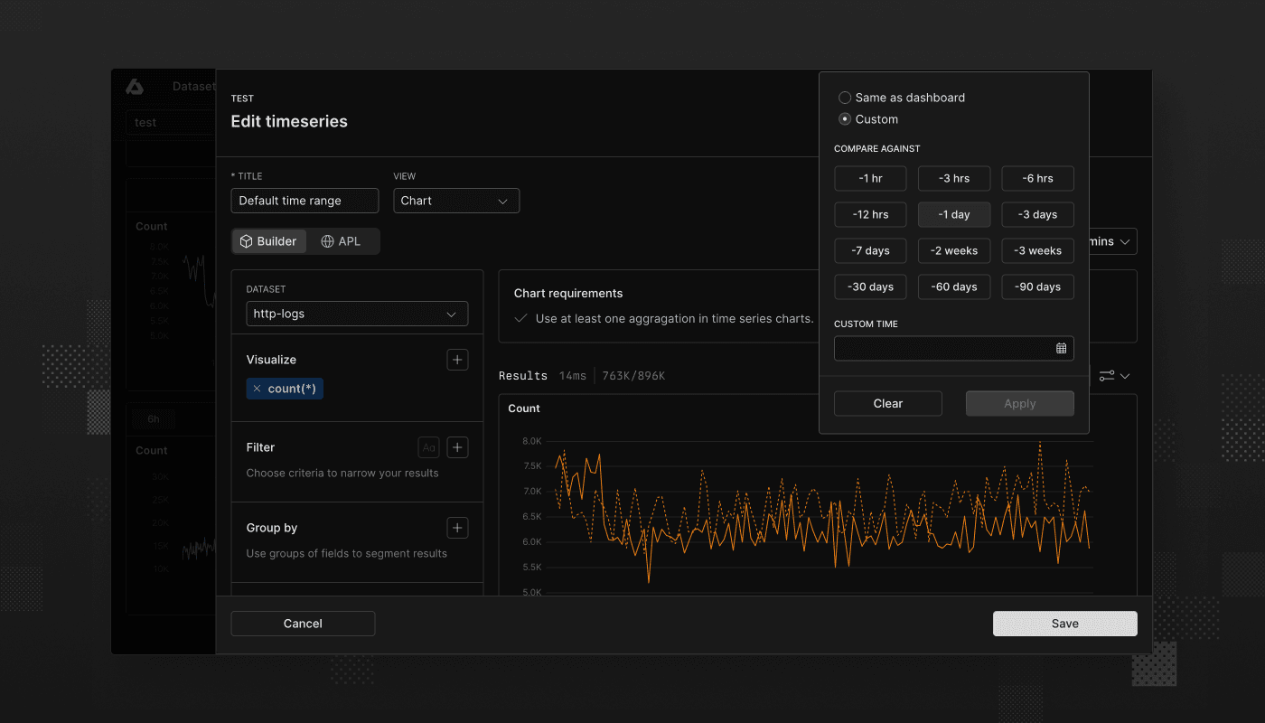Image resolution: width=1265 pixels, height=723 pixels.
Task: Add a new Visualize aggregation with plus icon
Action: [457, 359]
